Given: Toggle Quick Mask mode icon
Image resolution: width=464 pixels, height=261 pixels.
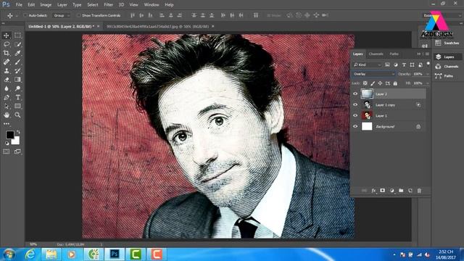Looking at the screenshot, I should pos(7,152).
